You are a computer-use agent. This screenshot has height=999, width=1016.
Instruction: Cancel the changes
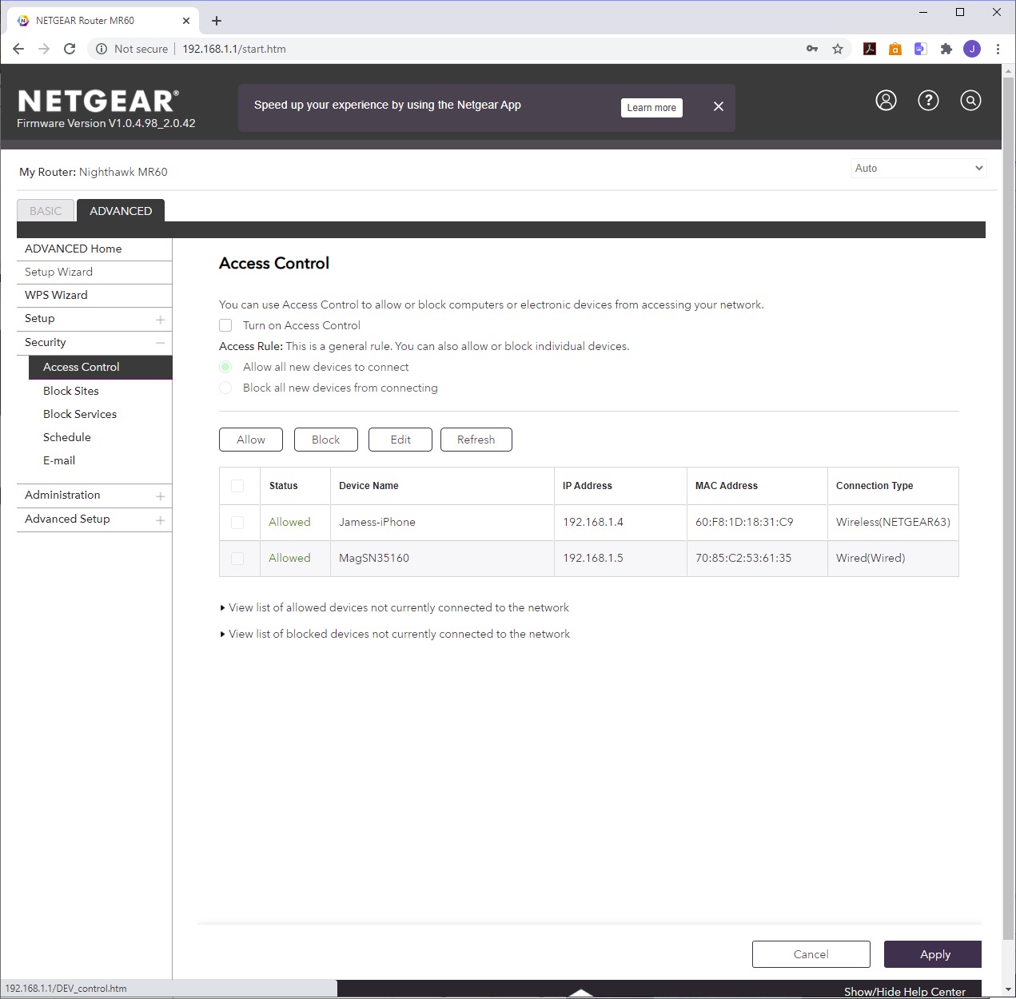pos(811,954)
